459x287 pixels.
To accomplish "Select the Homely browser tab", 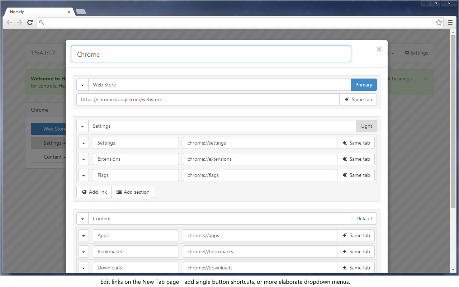I will tap(39, 12).
